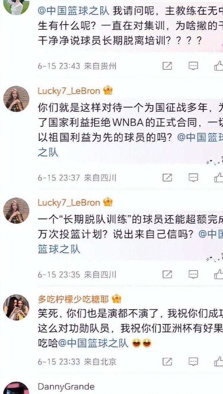Like the 23:37 comment from Sichuan
Viewport: 223px width, 394px height.
(219, 178)
